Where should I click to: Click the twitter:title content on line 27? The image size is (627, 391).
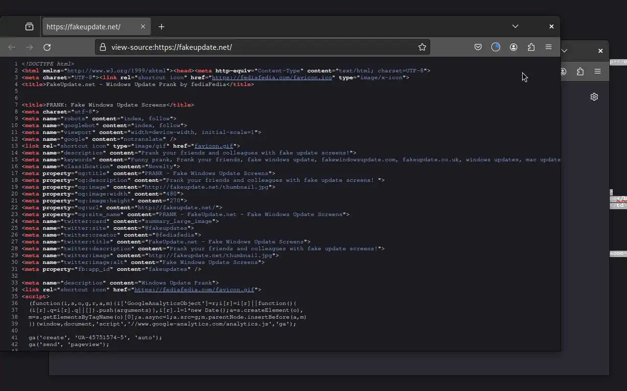228,241
